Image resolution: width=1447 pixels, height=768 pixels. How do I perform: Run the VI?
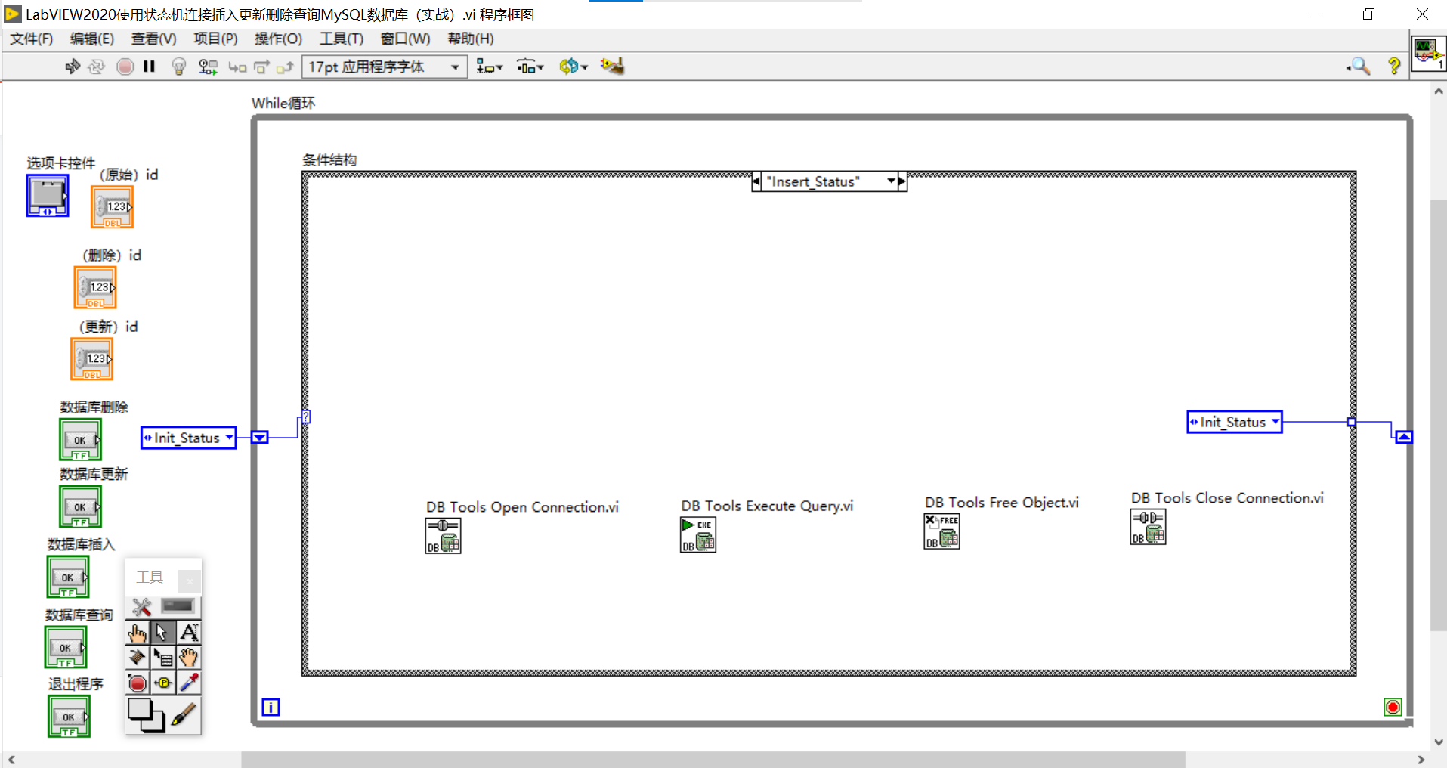73,67
